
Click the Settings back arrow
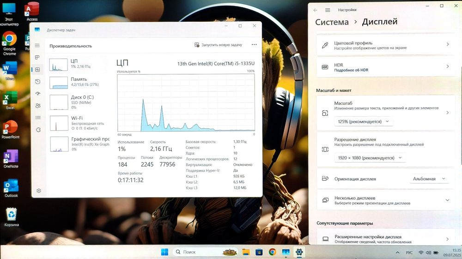315,10
